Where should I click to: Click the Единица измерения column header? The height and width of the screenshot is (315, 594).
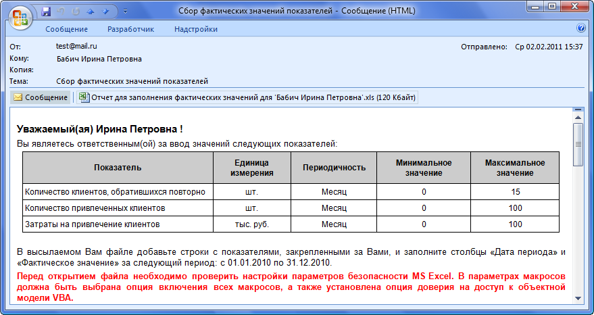pyautogui.click(x=252, y=168)
